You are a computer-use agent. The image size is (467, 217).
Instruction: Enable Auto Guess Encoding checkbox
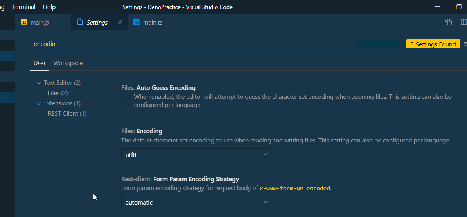pyautogui.click(x=126, y=97)
